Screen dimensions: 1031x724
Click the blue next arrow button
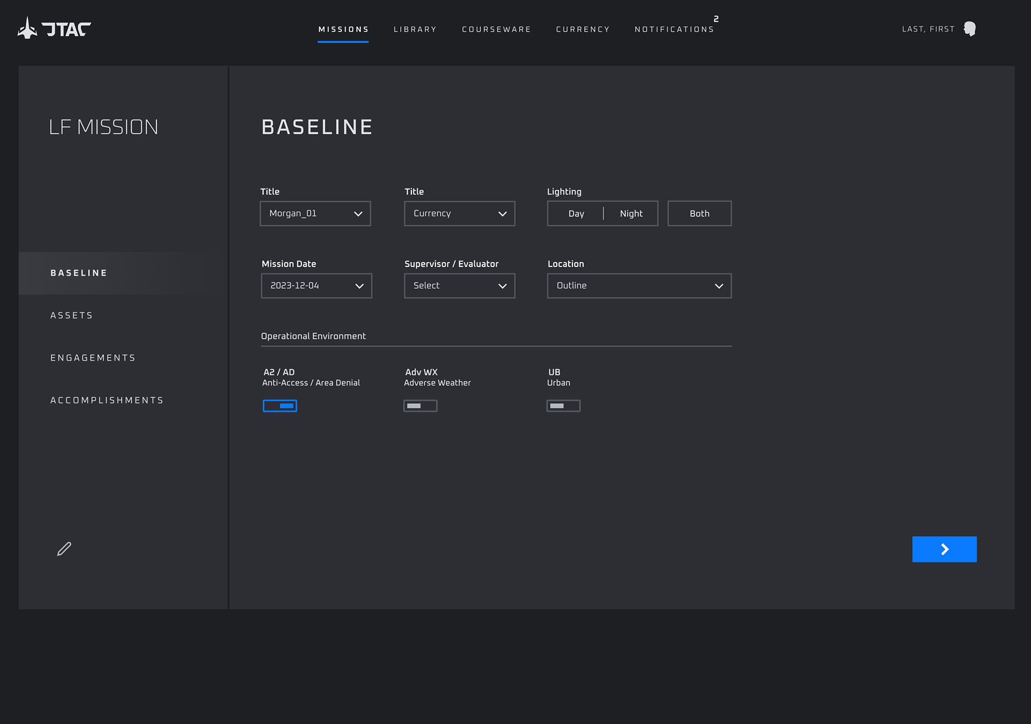click(x=944, y=549)
